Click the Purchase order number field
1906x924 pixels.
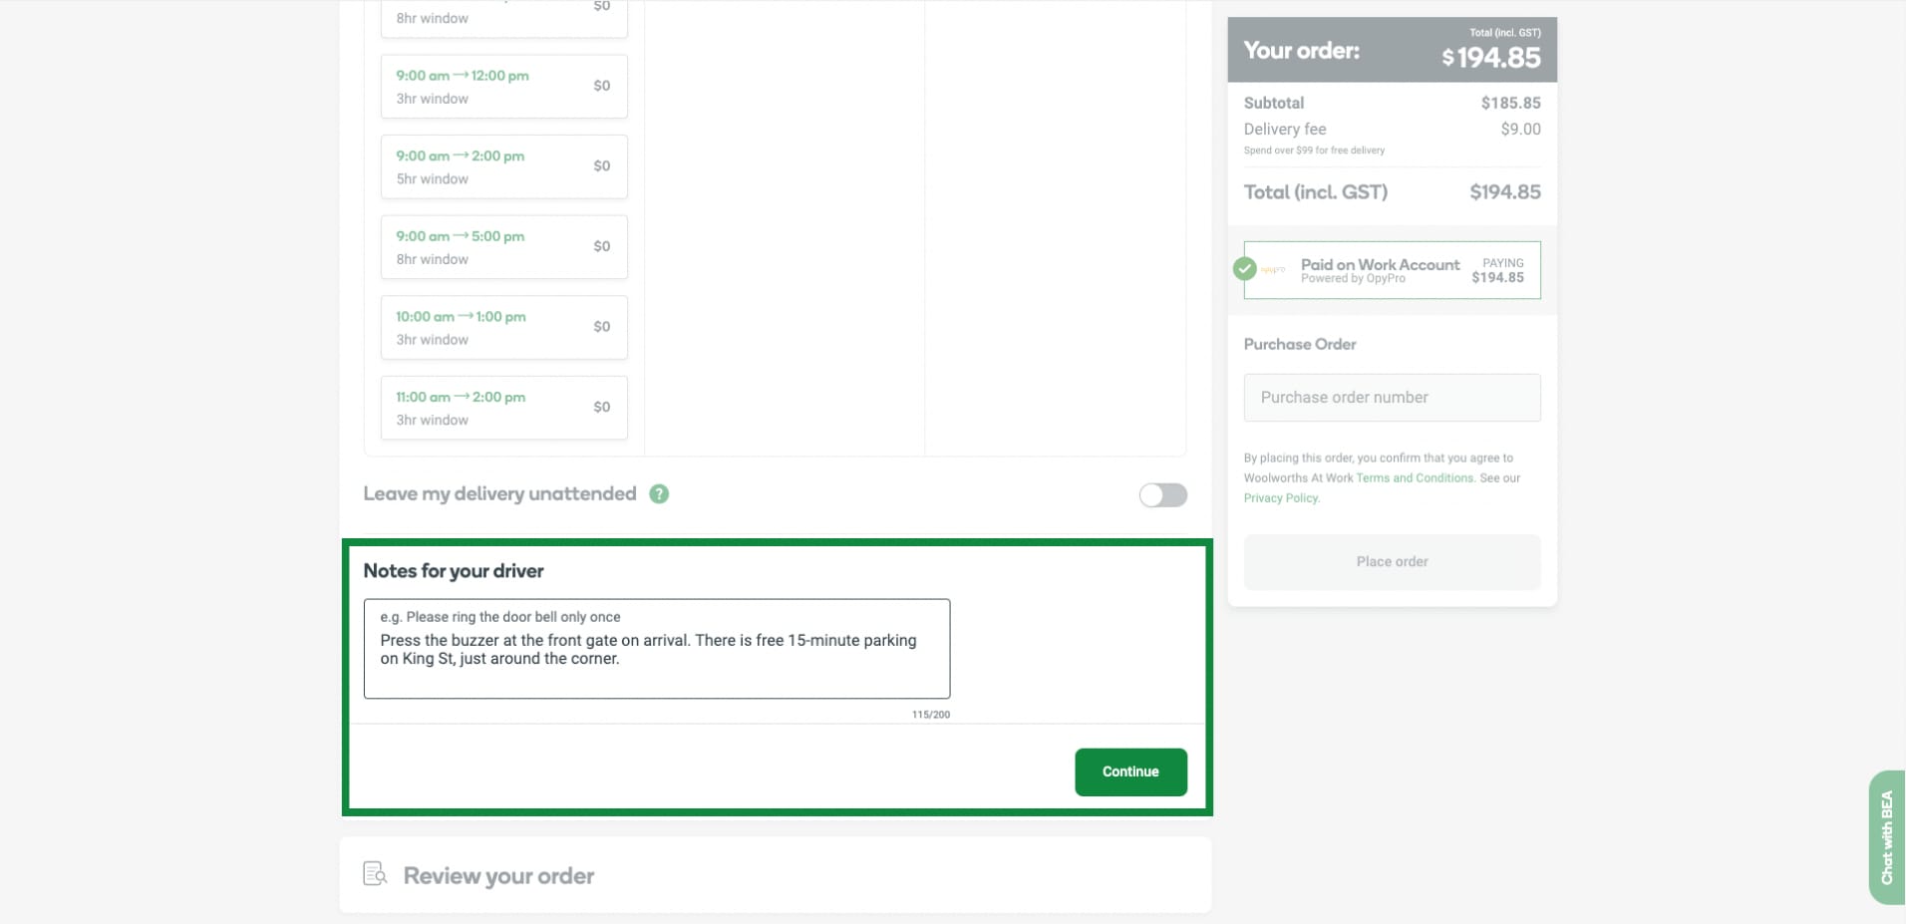[x=1391, y=397]
